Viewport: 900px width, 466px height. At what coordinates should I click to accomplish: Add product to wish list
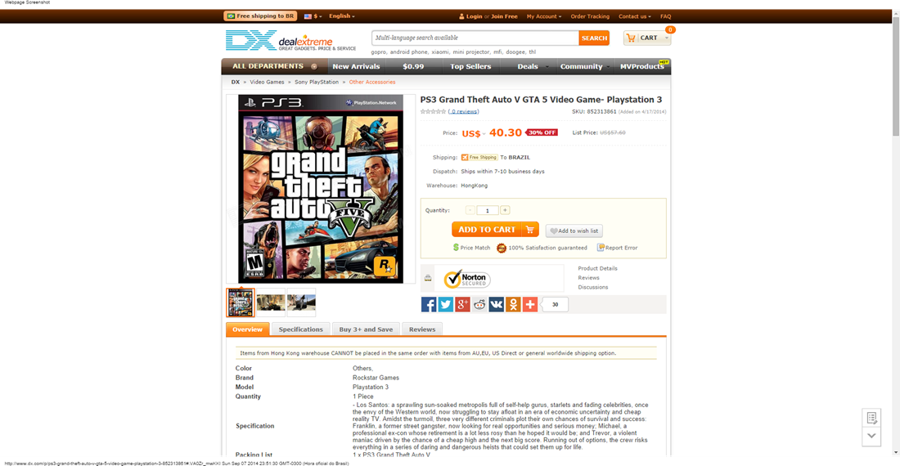(x=574, y=231)
